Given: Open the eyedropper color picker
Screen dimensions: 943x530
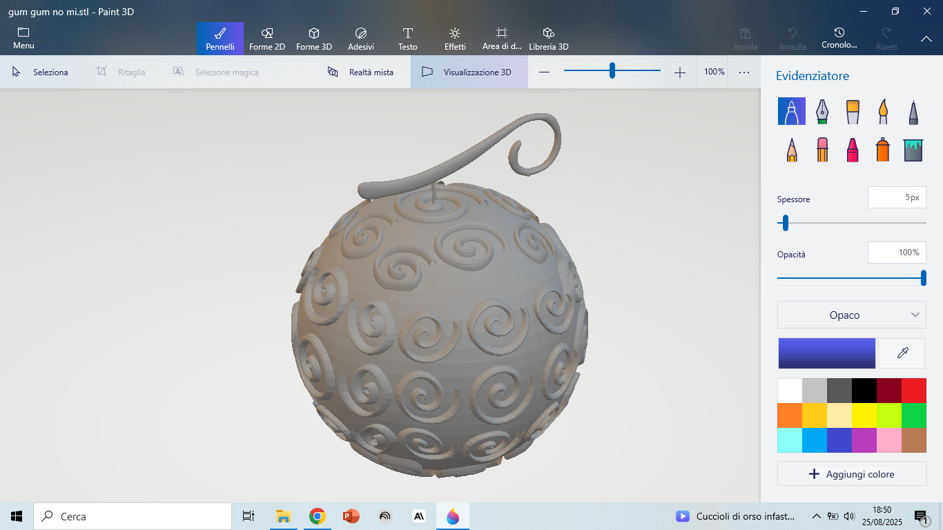Looking at the screenshot, I should tap(902, 353).
